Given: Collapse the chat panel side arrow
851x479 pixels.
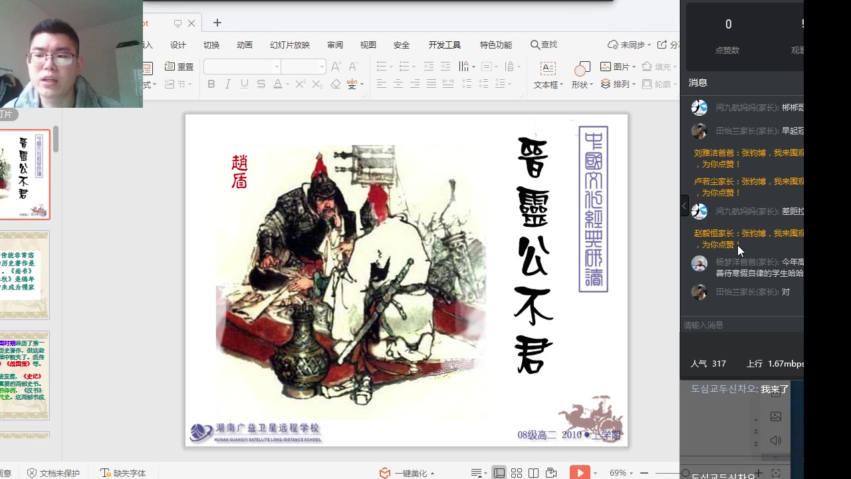Looking at the screenshot, I should point(684,206).
